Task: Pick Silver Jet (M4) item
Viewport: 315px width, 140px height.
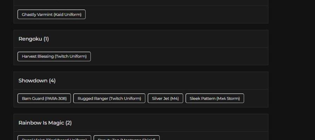Action: [x=165, y=98]
